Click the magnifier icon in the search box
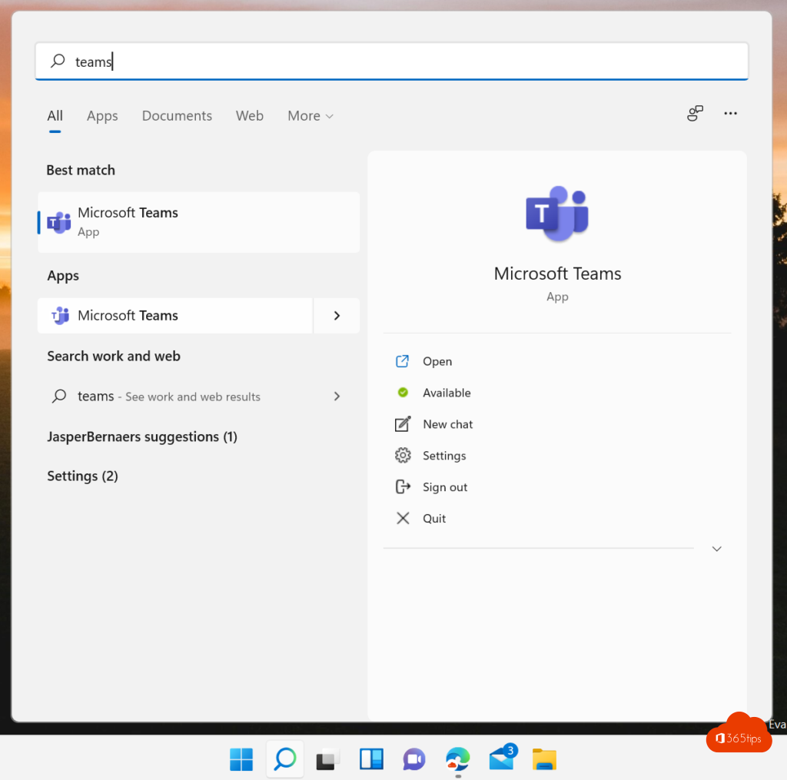The height and width of the screenshot is (780, 787). (x=58, y=61)
